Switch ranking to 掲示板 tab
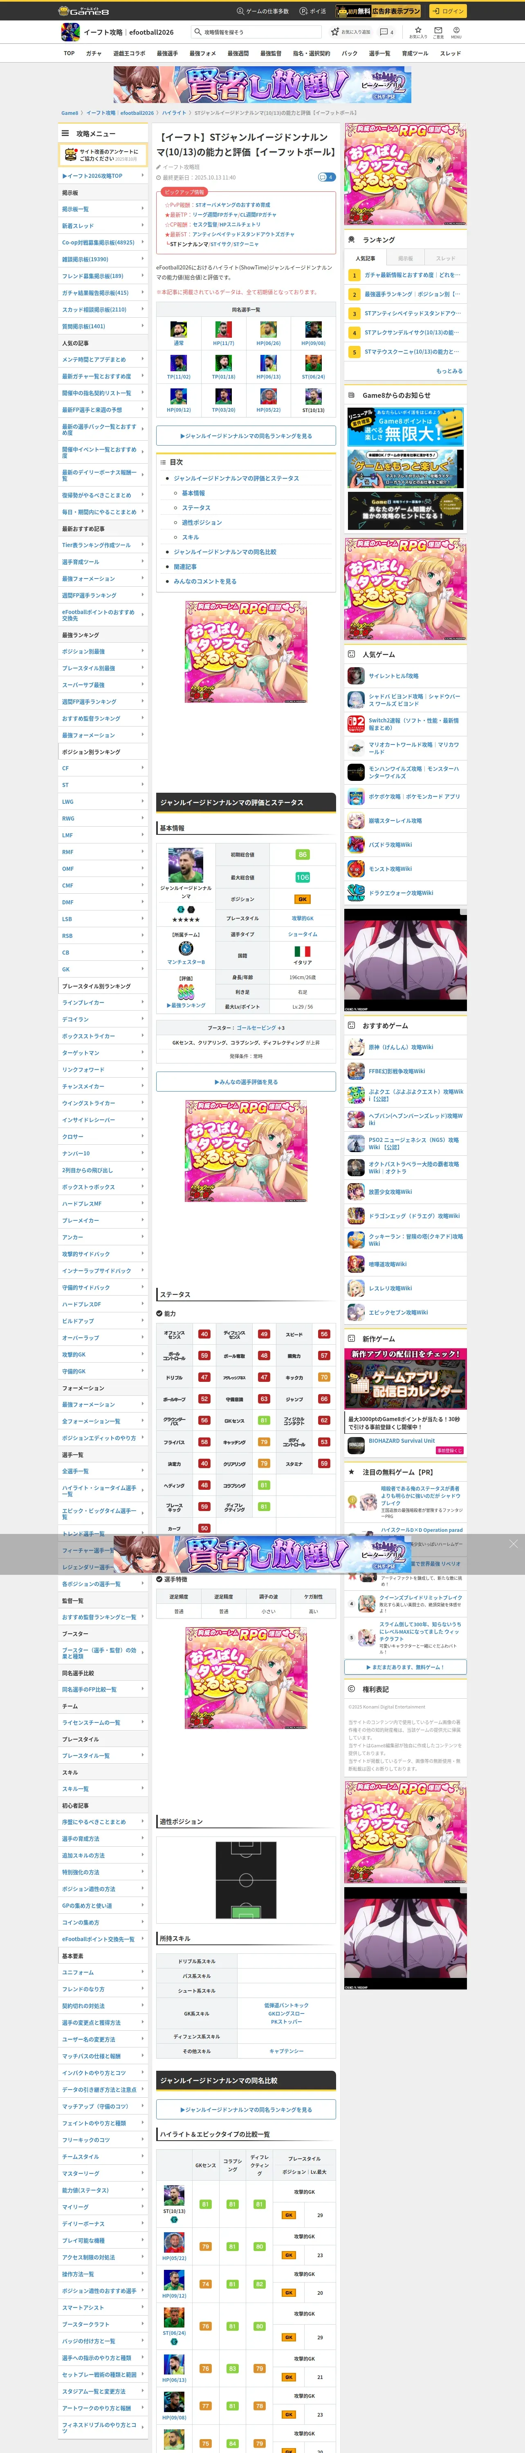 coord(406,258)
